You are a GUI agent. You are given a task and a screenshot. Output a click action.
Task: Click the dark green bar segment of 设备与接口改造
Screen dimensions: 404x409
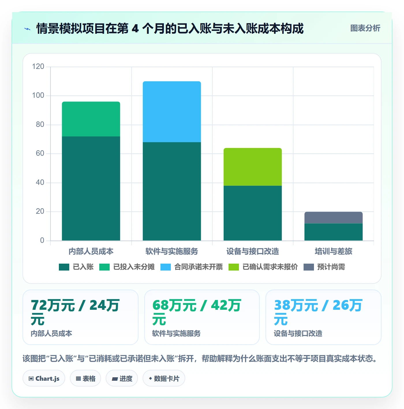pos(253,213)
